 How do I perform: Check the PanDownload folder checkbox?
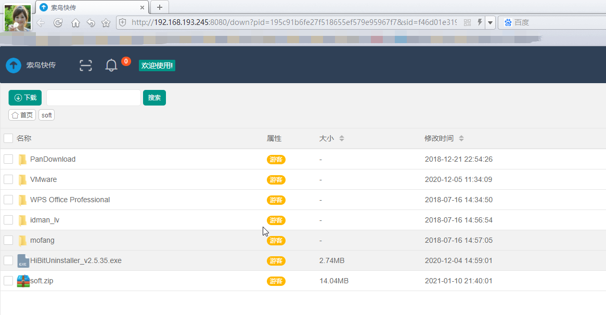point(8,159)
